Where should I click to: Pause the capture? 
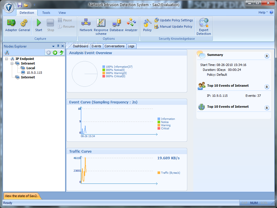coord(65,20)
